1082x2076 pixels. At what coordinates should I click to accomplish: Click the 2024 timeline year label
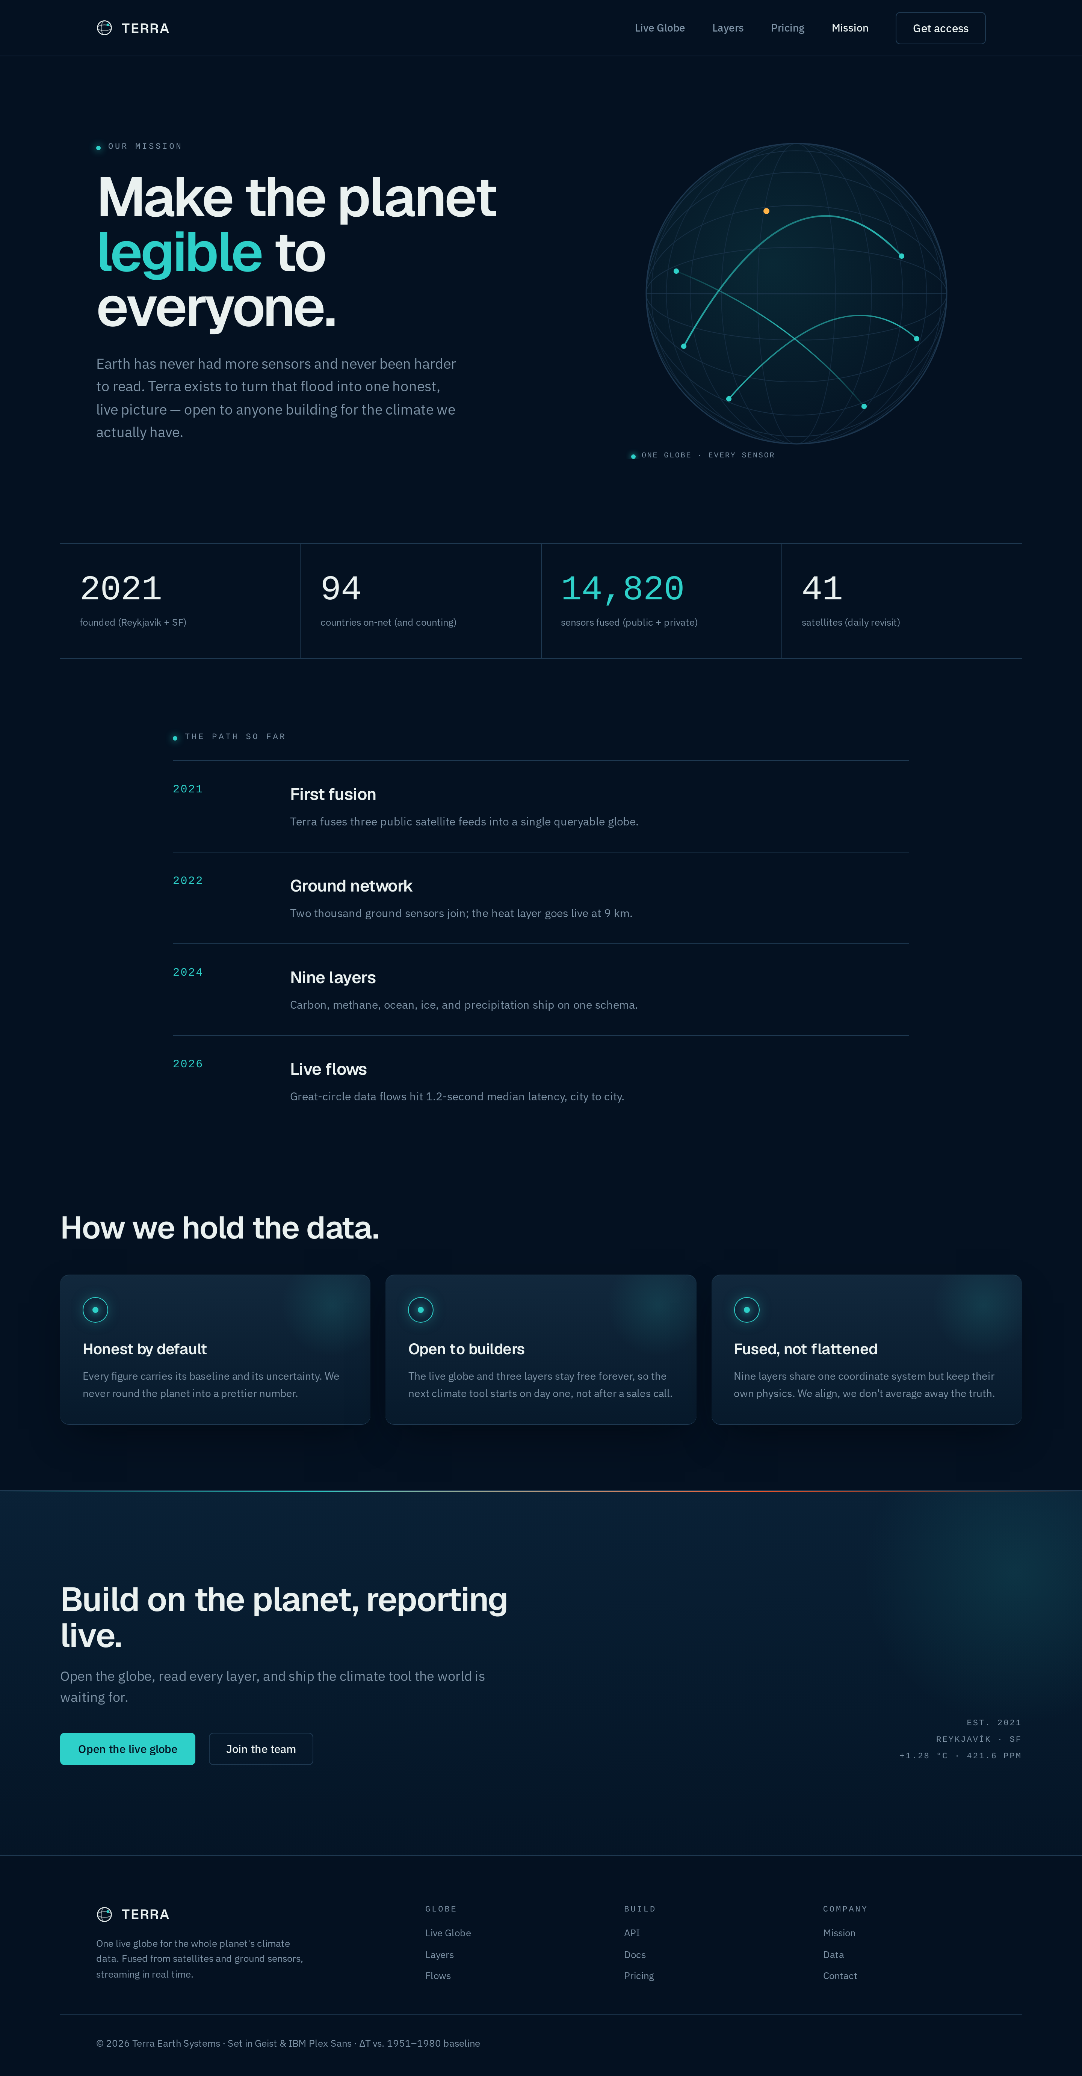click(188, 973)
